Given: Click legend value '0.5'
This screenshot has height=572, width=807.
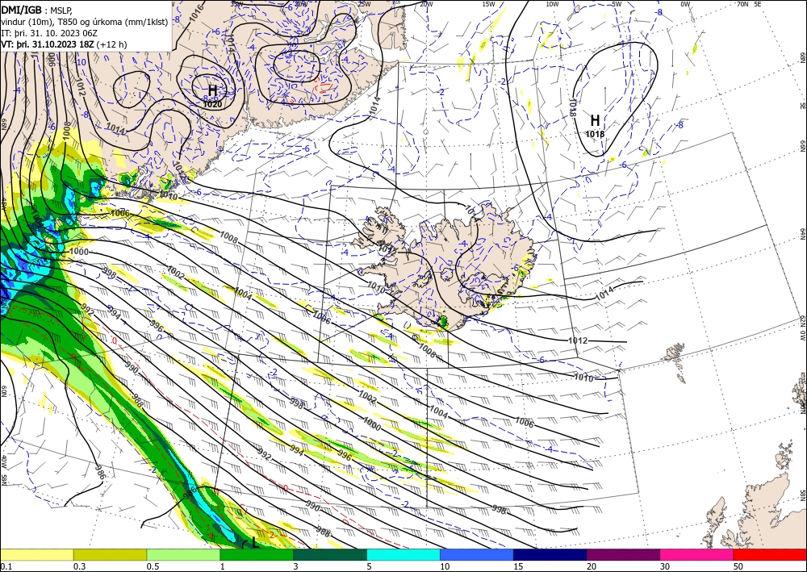Looking at the screenshot, I should coord(152,566).
